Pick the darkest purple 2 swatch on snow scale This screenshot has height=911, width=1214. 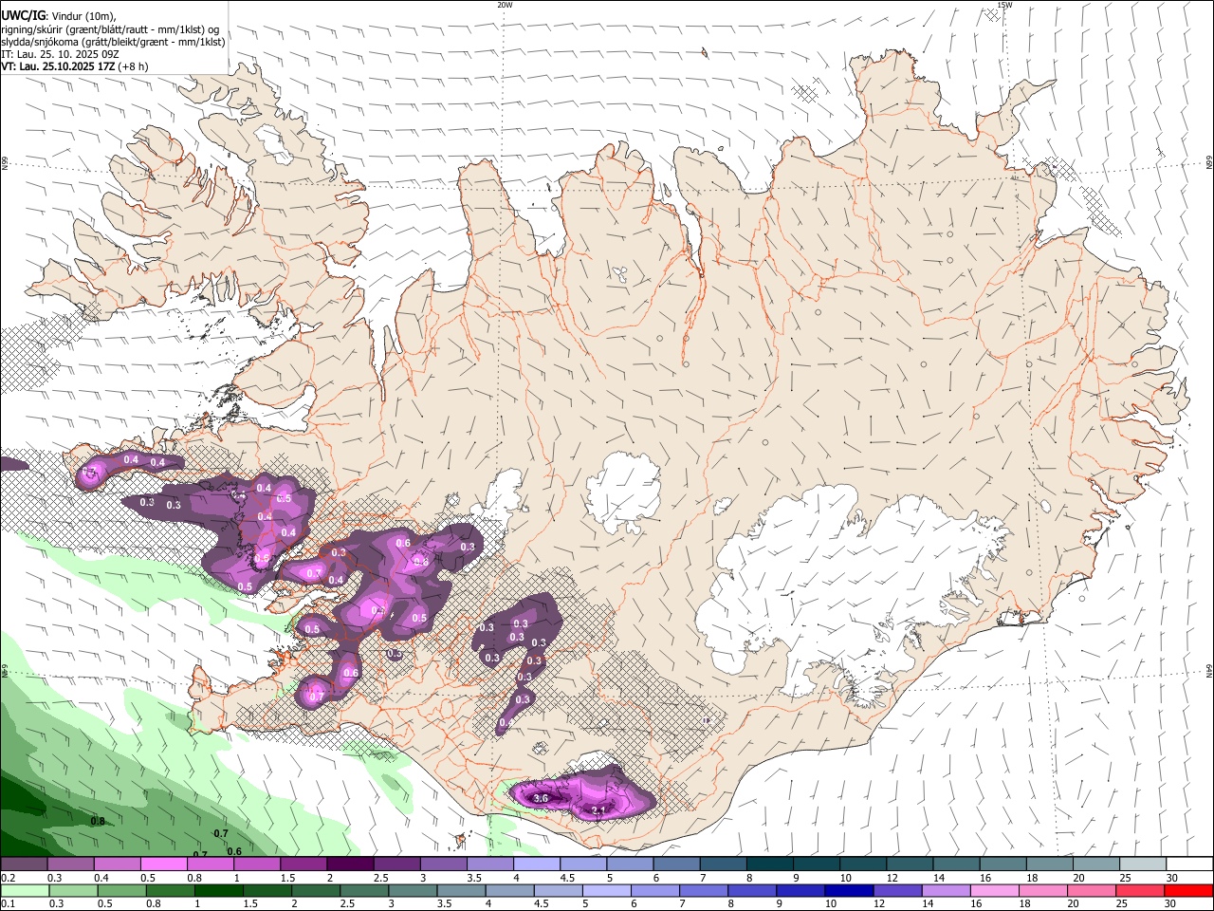pos(349,865)
